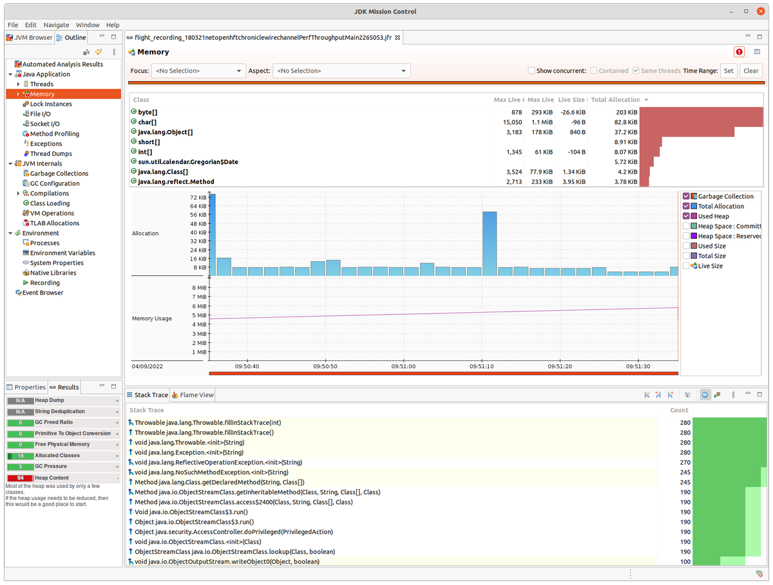773x585 pixels.
Task: Click the Time Range Set button
Action: click(x=729, y=71)
